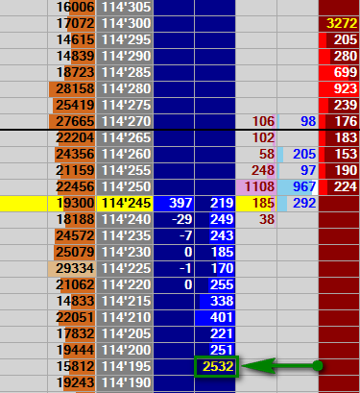Image resolution: width=360 pixels, height=393 pixels.
Task: Select the volume value 15812
Action: pos(72,366)
